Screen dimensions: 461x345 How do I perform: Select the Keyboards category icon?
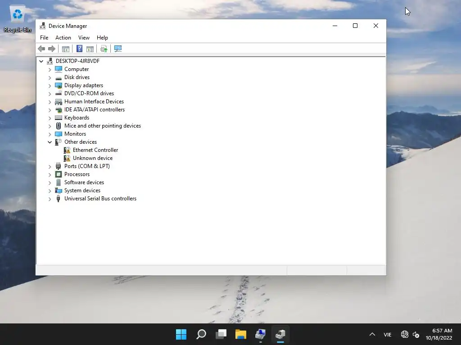click(59, 118)
